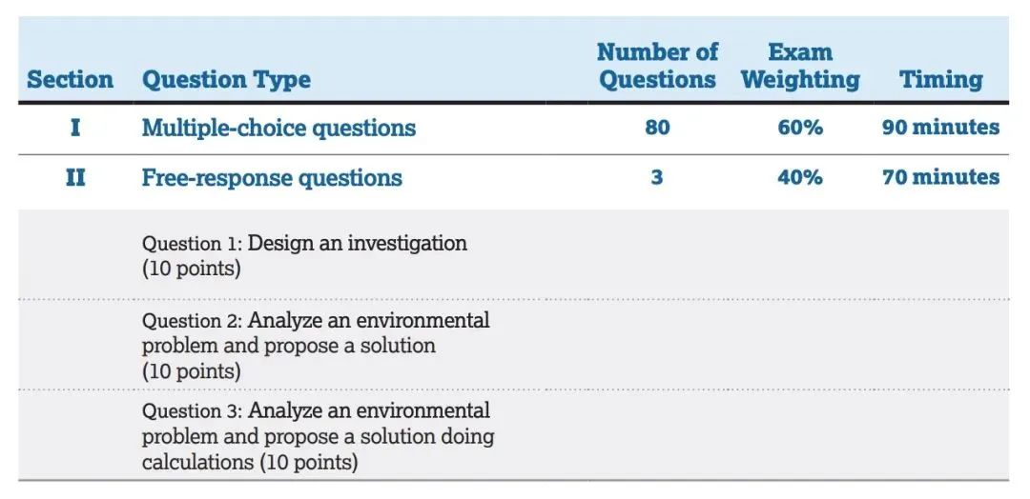
Task: Click the Multiple-choice questions row label
Action: coord(278,128)
